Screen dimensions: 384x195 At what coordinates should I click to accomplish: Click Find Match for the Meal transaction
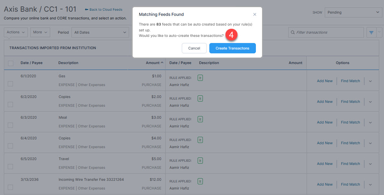[x=350, y=122]
